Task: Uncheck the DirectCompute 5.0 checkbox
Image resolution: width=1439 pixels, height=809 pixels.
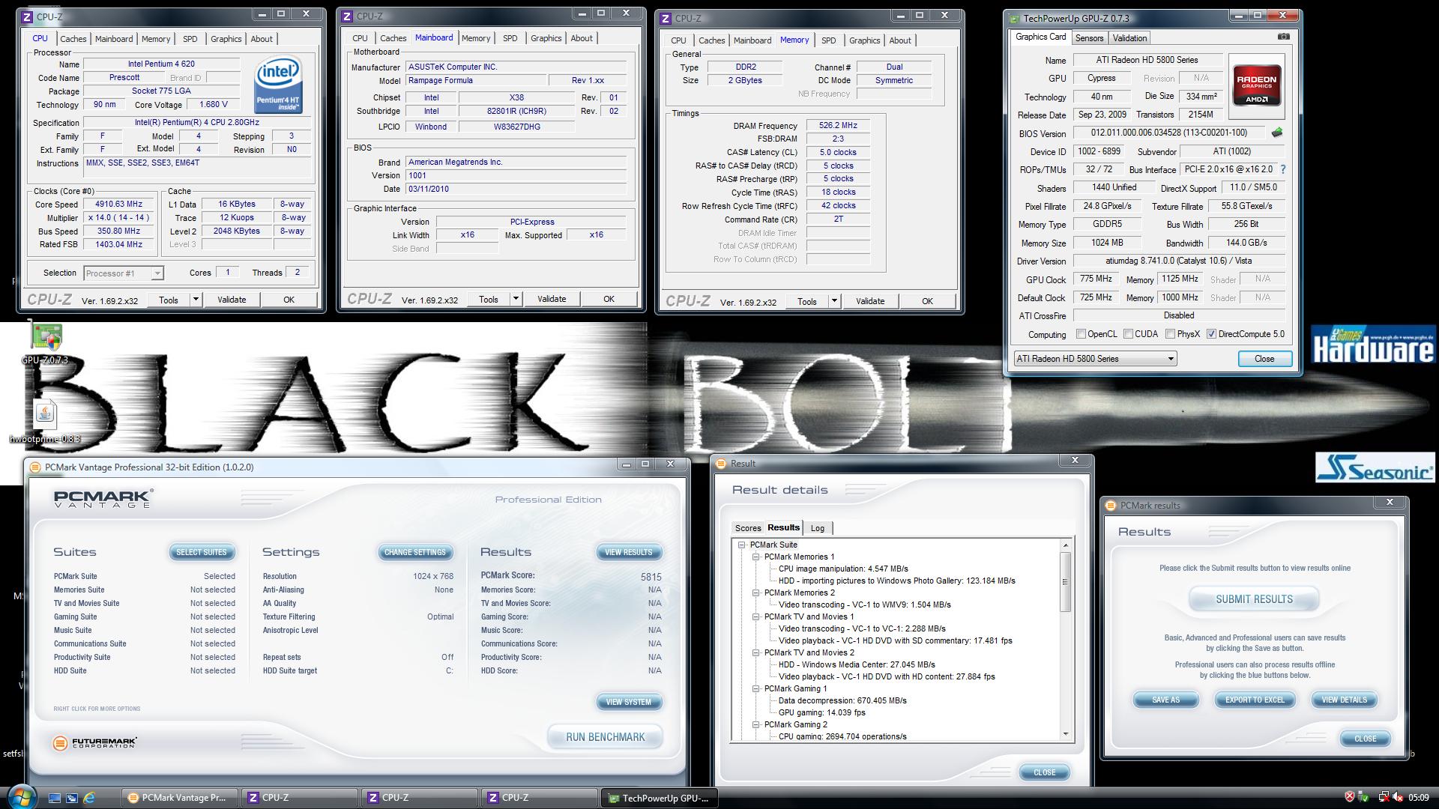Action: pos(1211,334)
